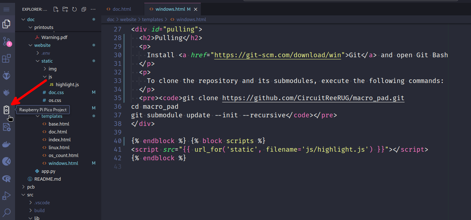Open doc.html in the Explorer tree
Screen dimensions: 471x220
(x=58, y=132)
